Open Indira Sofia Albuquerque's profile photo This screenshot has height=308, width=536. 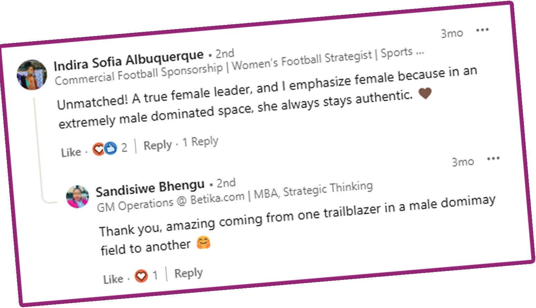(32, 74)
